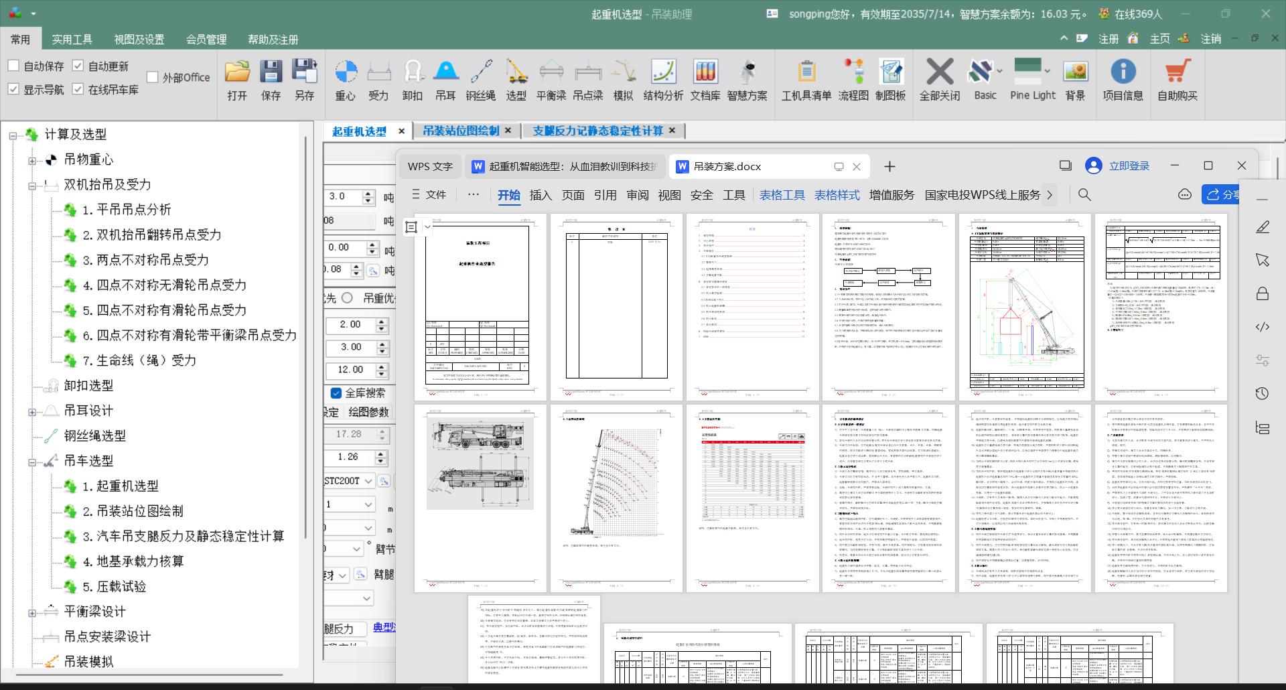This screenshot has width=1286, height=690.
Task: Open the 卸扣 shackle tool
Action: pos(413,72)
